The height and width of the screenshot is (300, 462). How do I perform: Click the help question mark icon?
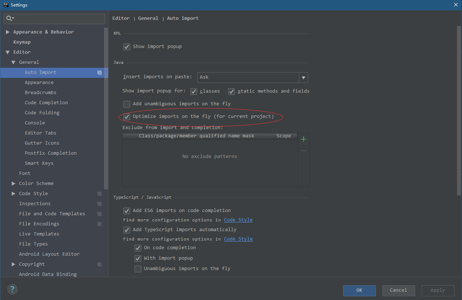click(12, 289)
